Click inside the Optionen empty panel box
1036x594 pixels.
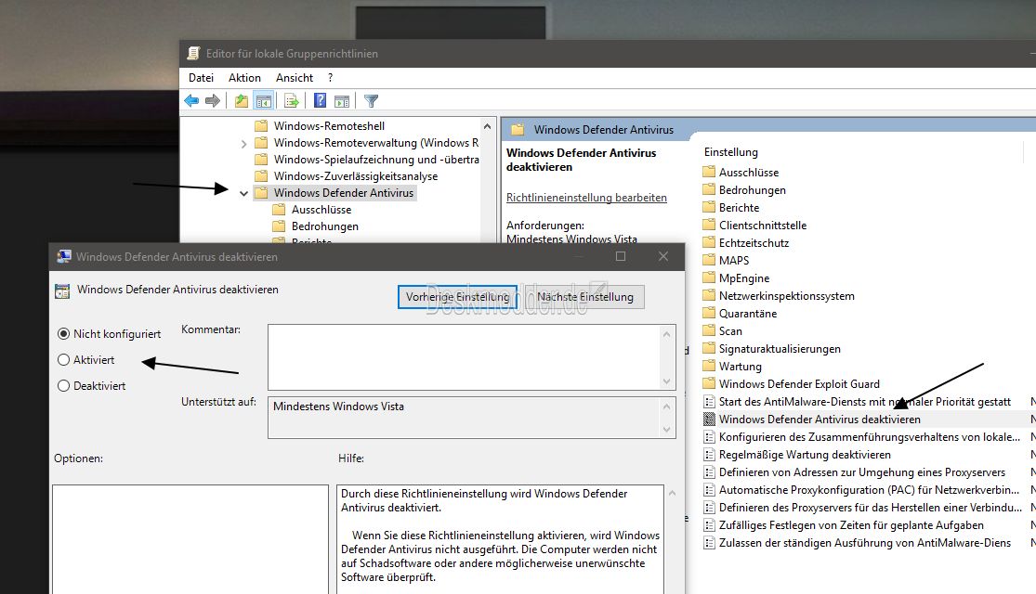click(x=190, y=539)
